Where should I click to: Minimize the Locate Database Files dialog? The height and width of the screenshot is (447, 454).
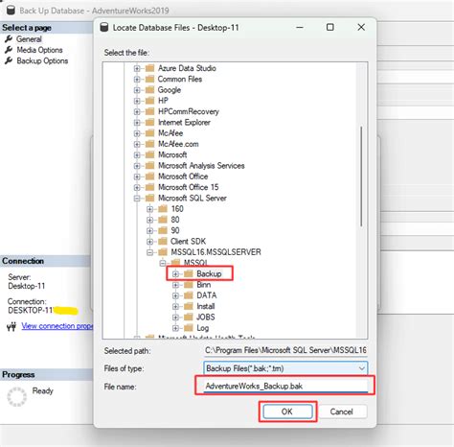(x=300, y=27)
